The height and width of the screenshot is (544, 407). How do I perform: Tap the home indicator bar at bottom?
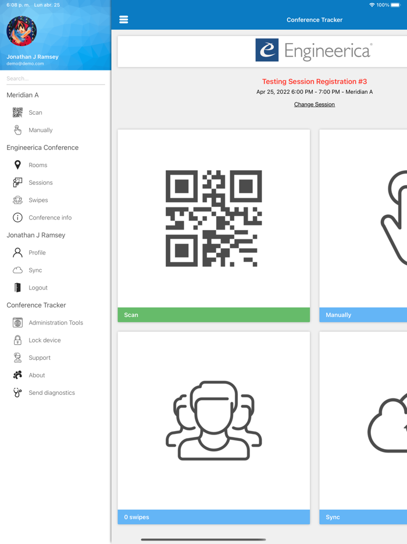[203, 539]
